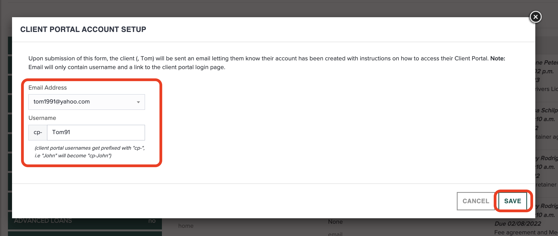This screenshot has width=558, height=236.
Task: Click the SAVE button
Action: pos(513,201)
